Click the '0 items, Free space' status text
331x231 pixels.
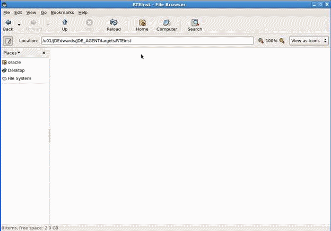30,228
